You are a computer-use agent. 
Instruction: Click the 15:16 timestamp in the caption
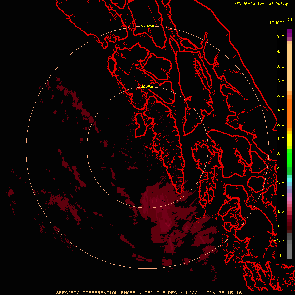click(x=234, y=293)
